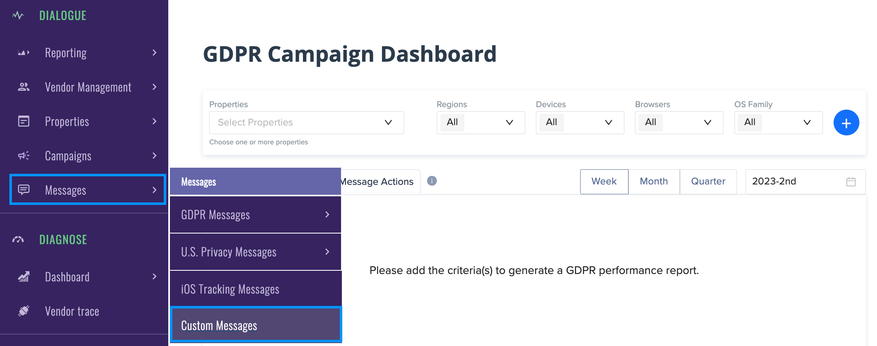
Task: Expand the GDPR Messages submenu item
Action: pyautogui.click(x=255, y=215)
